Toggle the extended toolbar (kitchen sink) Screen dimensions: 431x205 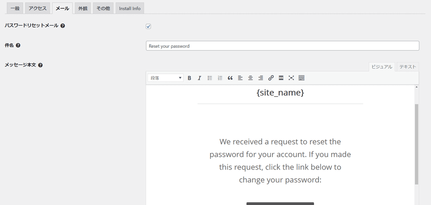(x=301, y=78)
